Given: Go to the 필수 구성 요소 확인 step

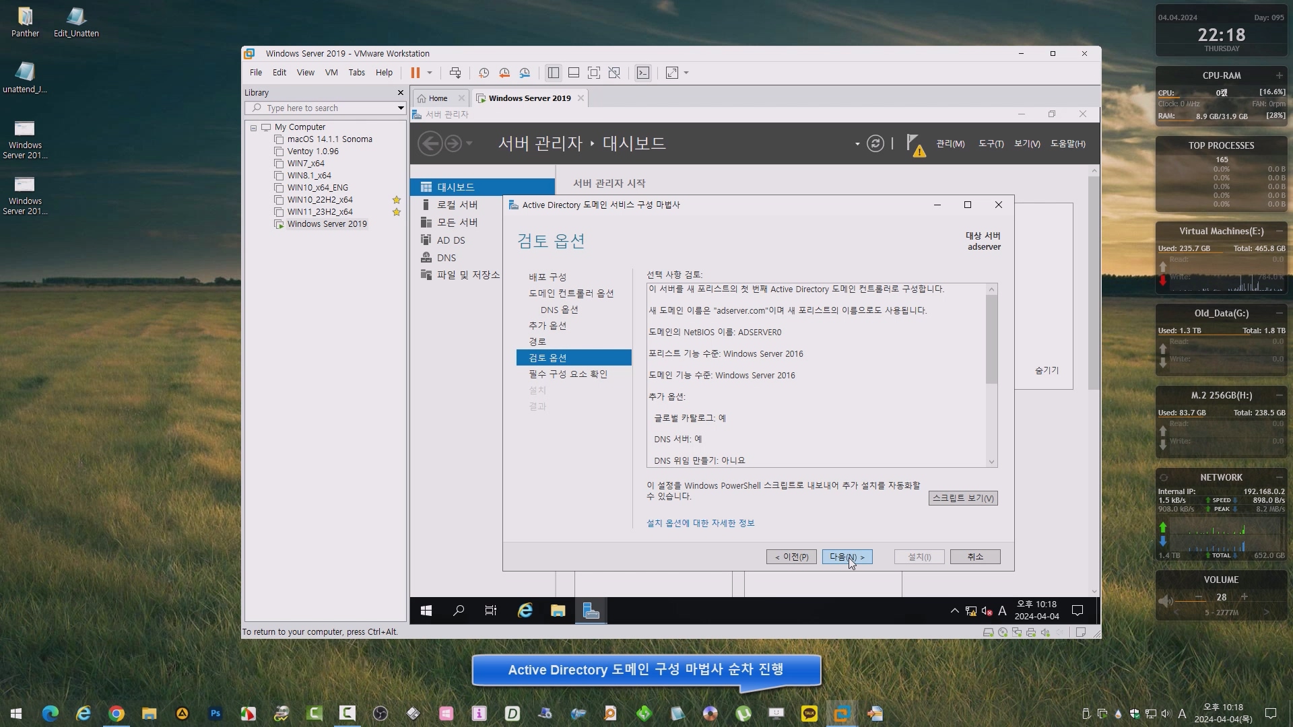Looking at the screenshot, I should [568, 374].
